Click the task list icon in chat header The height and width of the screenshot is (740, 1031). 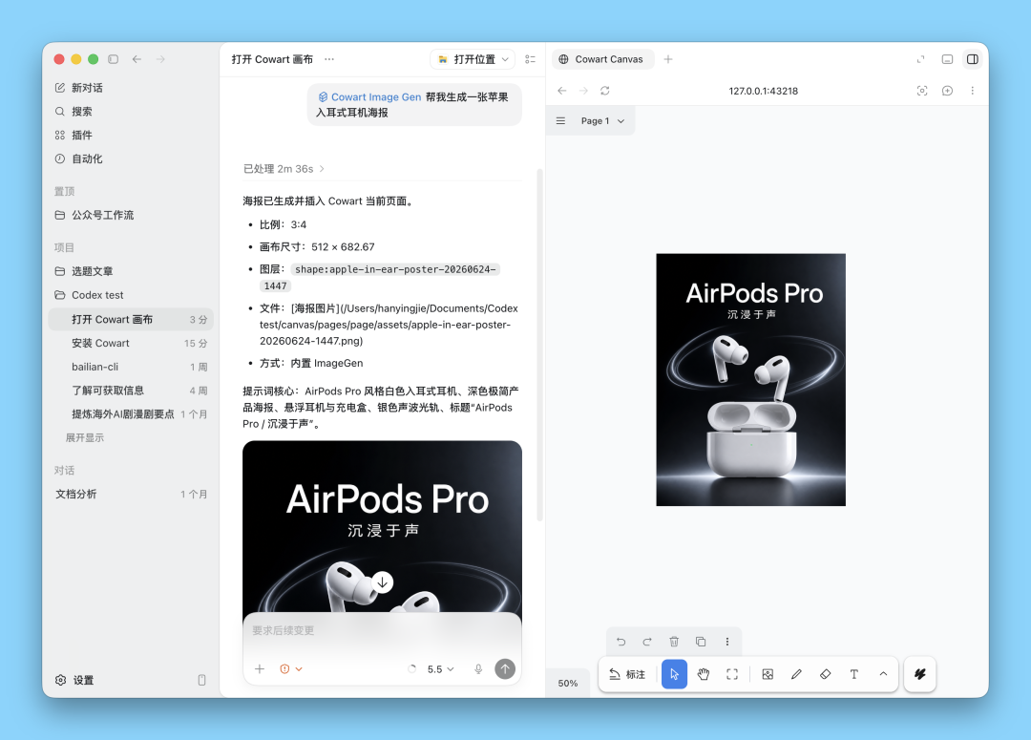click(x=530, y=59)
